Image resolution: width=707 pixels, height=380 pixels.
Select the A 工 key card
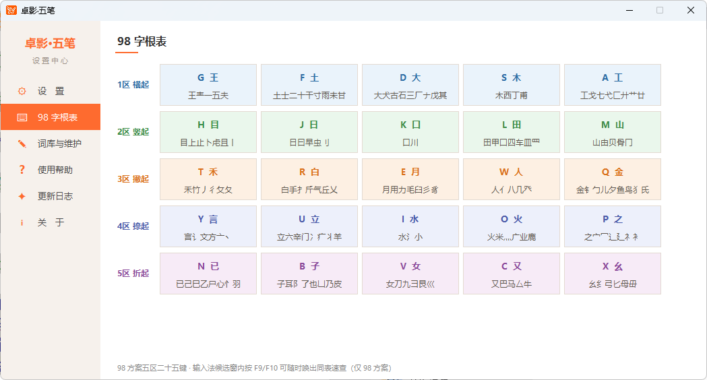[x=613, y=85]
